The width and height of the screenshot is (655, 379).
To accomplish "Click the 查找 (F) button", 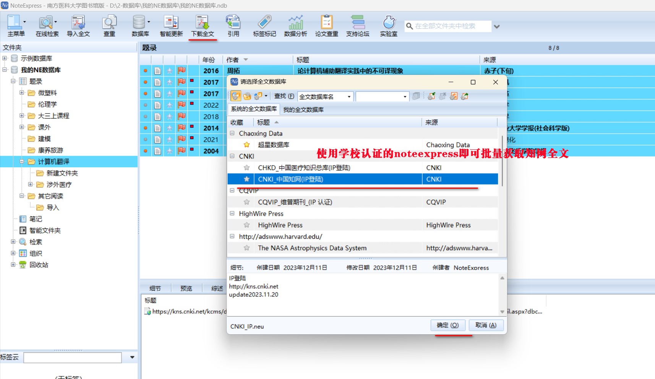I will [284, 96].
